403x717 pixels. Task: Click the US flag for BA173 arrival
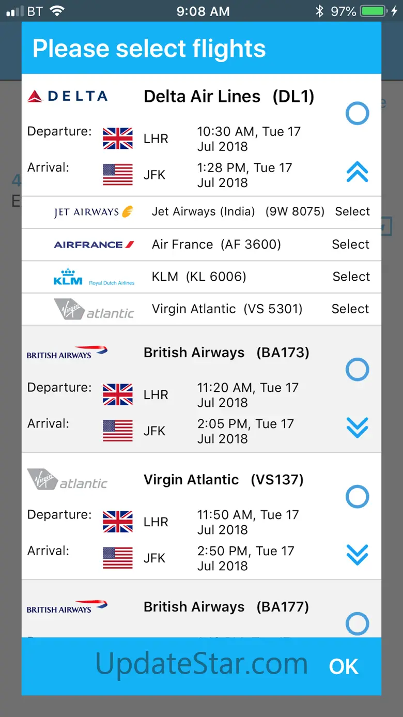click(x=118, y=431)
